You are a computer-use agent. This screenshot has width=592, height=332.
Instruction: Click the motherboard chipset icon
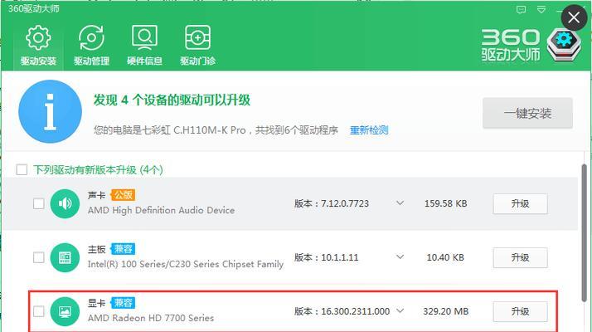[x=65, y=258]
